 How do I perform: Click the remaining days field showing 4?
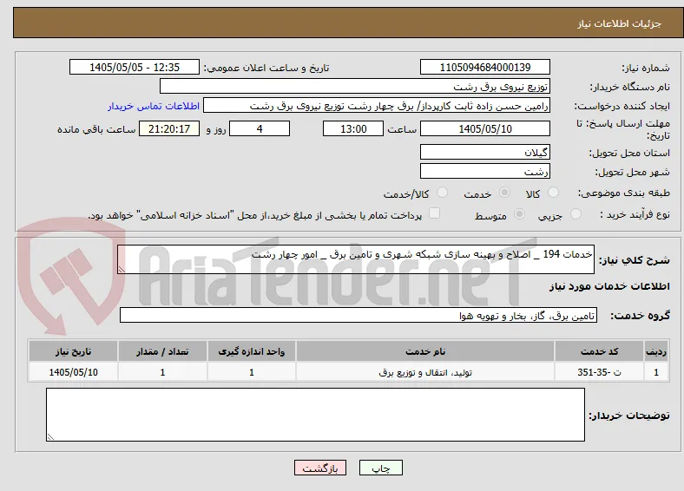pyautogui.click(x=260, y=128)
